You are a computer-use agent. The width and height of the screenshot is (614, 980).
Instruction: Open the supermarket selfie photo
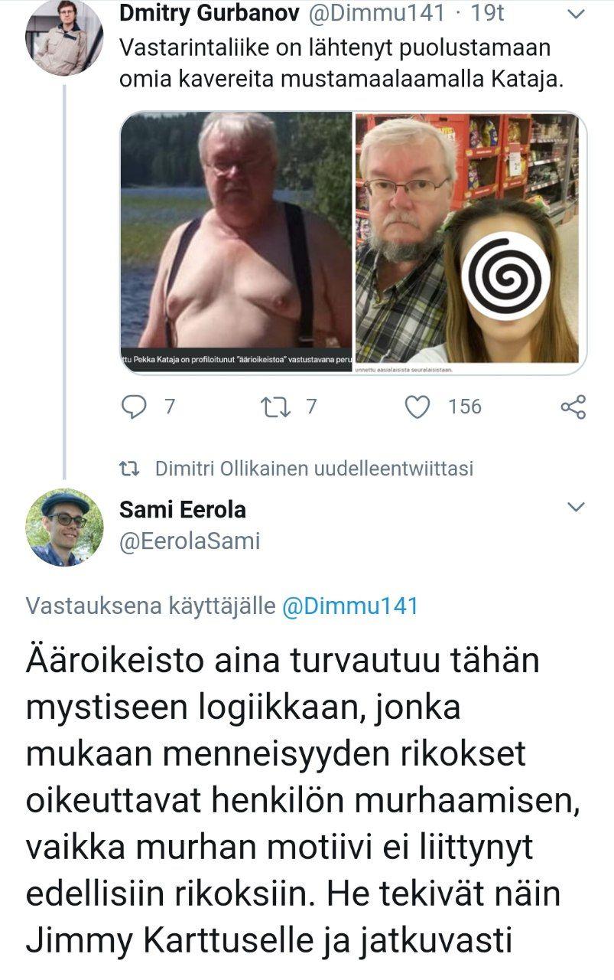[x=471, y=243]
